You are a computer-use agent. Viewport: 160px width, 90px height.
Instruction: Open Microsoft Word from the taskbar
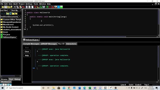79,88
